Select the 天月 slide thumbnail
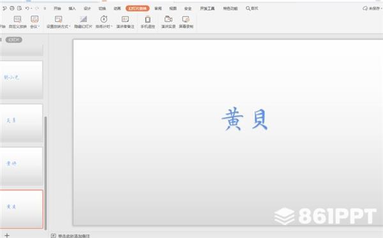The width and height of the screenshot is (383, 238). [21, 123]
